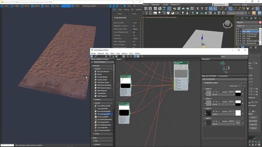Click Layer 4 mask black-white swatch
This screenshot has width=262, height=147.
pos(238,93)
